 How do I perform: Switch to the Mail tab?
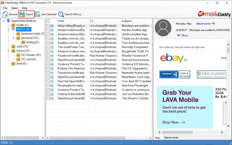[x=157, y=138]
